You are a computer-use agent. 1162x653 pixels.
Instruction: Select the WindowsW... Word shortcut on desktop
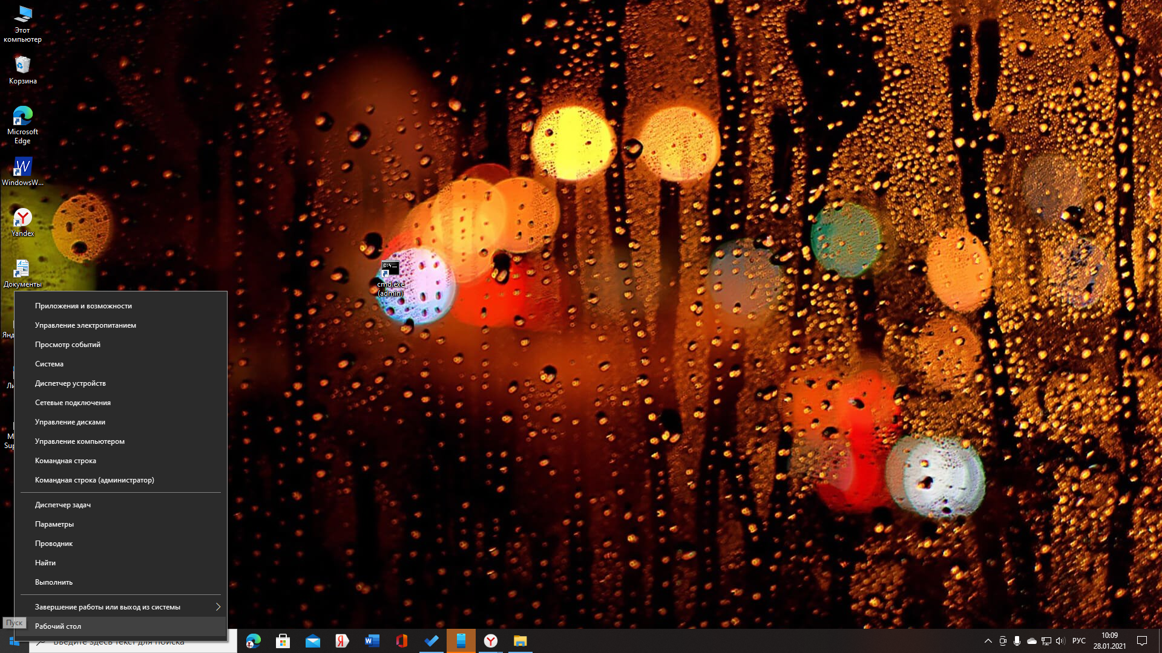[x=22, y=172]
